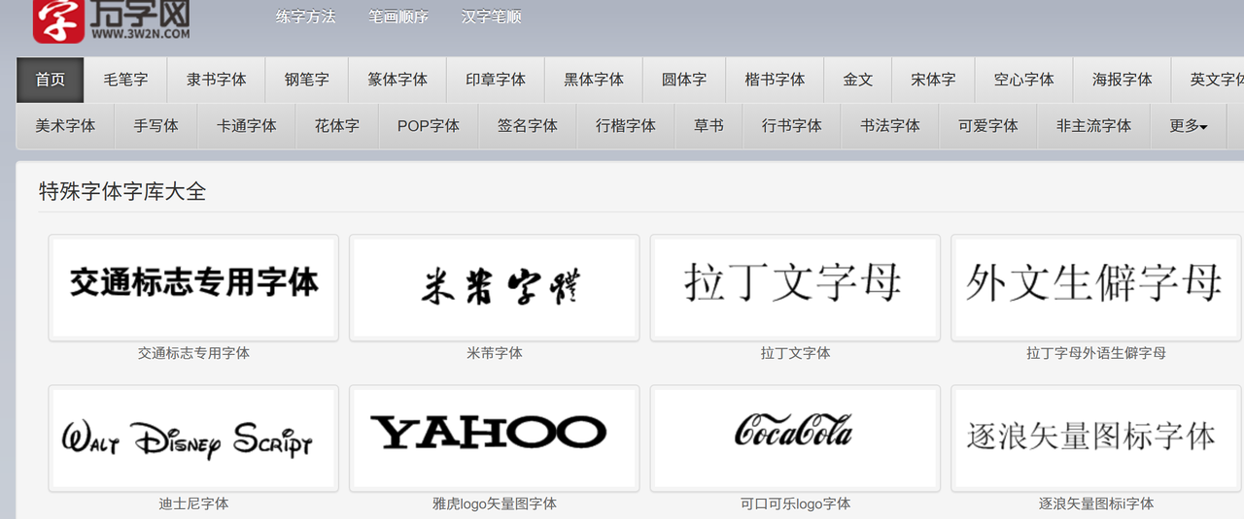Select the 首页 home tab
Screen dimensions: 1244x519
51,80
